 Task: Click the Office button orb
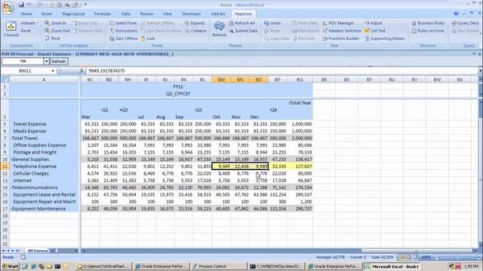8,8
